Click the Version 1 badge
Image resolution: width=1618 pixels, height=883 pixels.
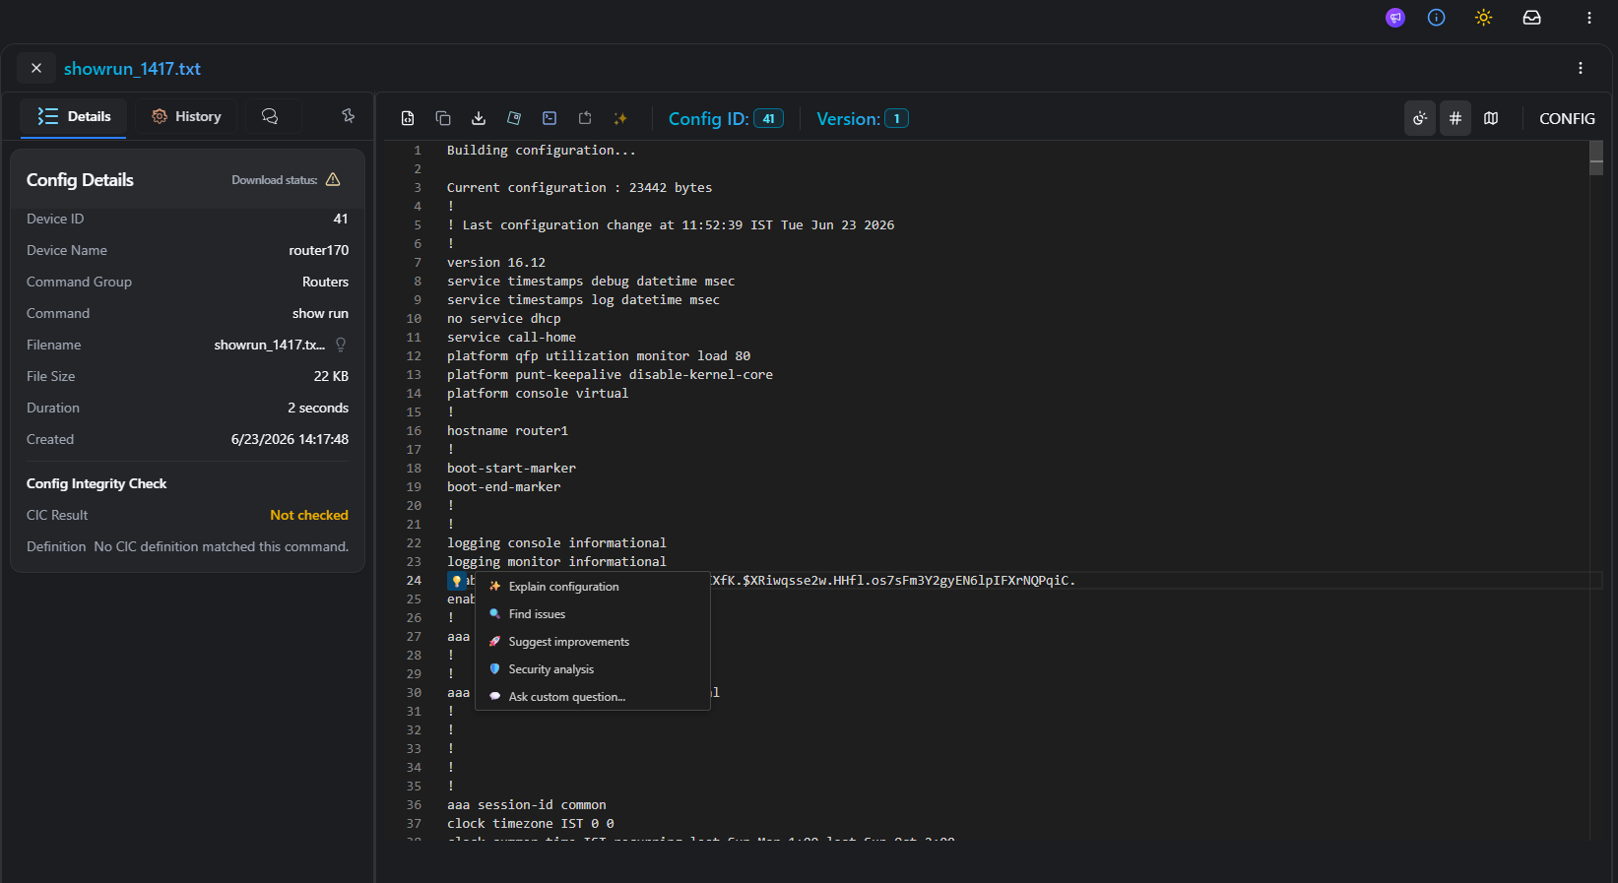(896, 118)
